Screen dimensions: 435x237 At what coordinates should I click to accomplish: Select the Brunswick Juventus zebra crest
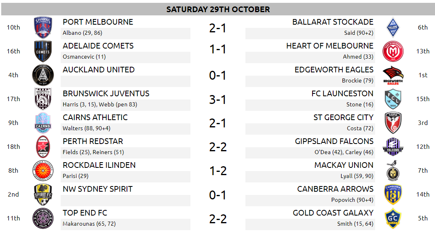[43, 99]
